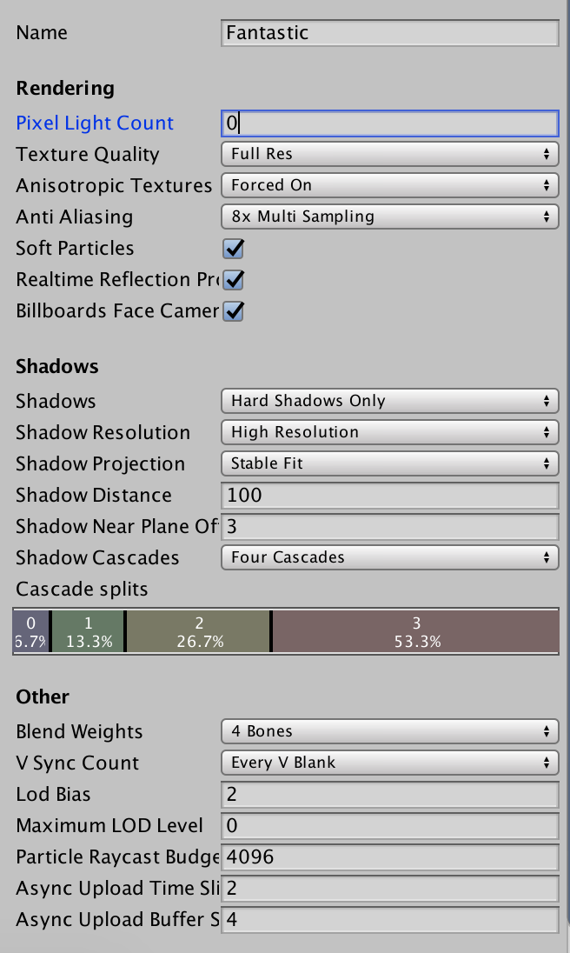This screenshot has height=953, width=570.
Task: Click cascade split 2 segment
Action: (x=198, y=632)
